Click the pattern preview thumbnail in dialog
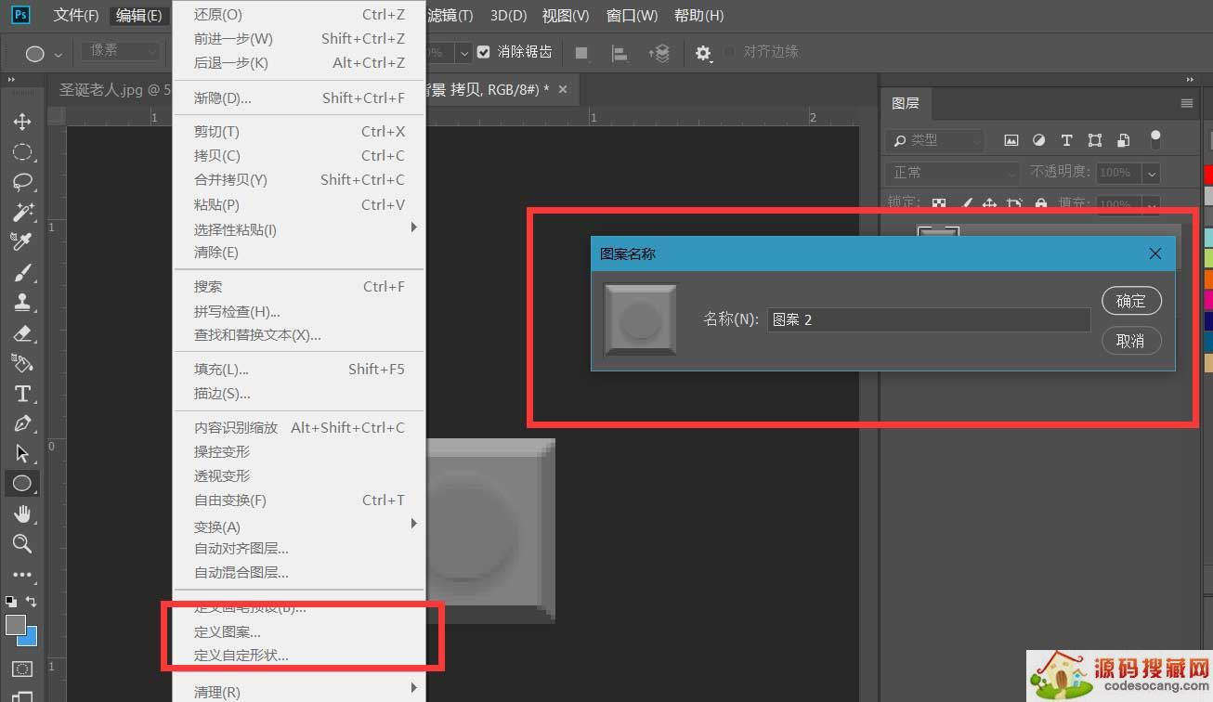The width and height of the screenshot is (1213, 702). 640,319
